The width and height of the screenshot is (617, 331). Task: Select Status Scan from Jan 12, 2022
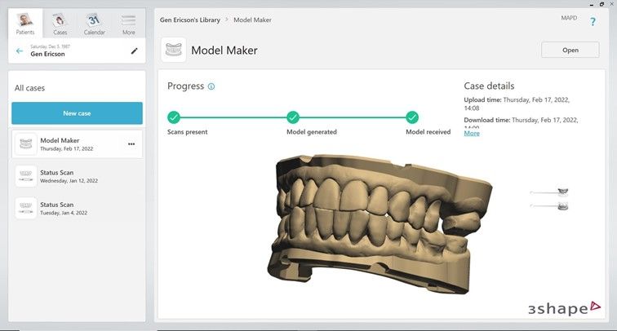[x=77, y=176]
